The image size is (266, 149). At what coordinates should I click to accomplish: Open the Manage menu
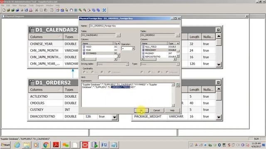click(x=22, y=5)
